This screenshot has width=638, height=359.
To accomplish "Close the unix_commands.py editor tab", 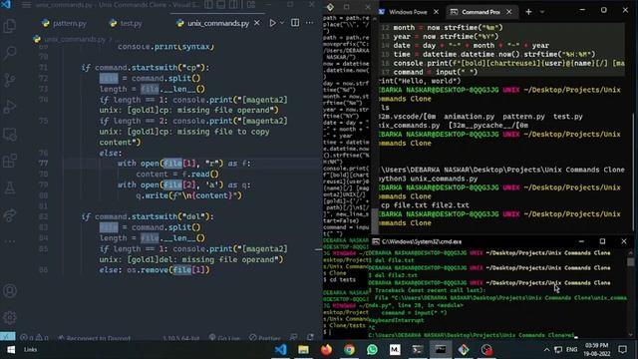I will click(257, 23).
